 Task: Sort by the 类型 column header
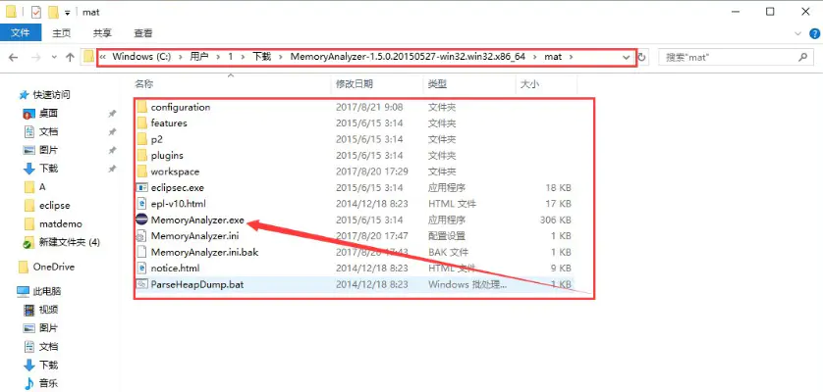coord(437,84)
